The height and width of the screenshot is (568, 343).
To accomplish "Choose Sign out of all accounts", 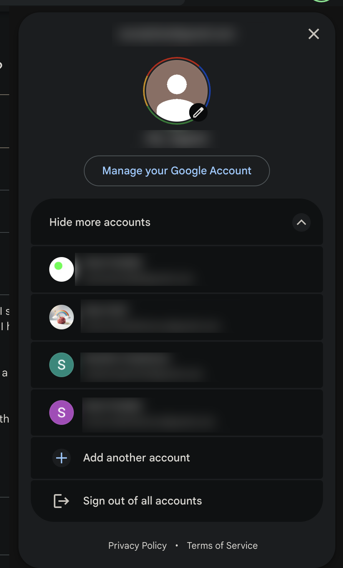I will (142, 501).
